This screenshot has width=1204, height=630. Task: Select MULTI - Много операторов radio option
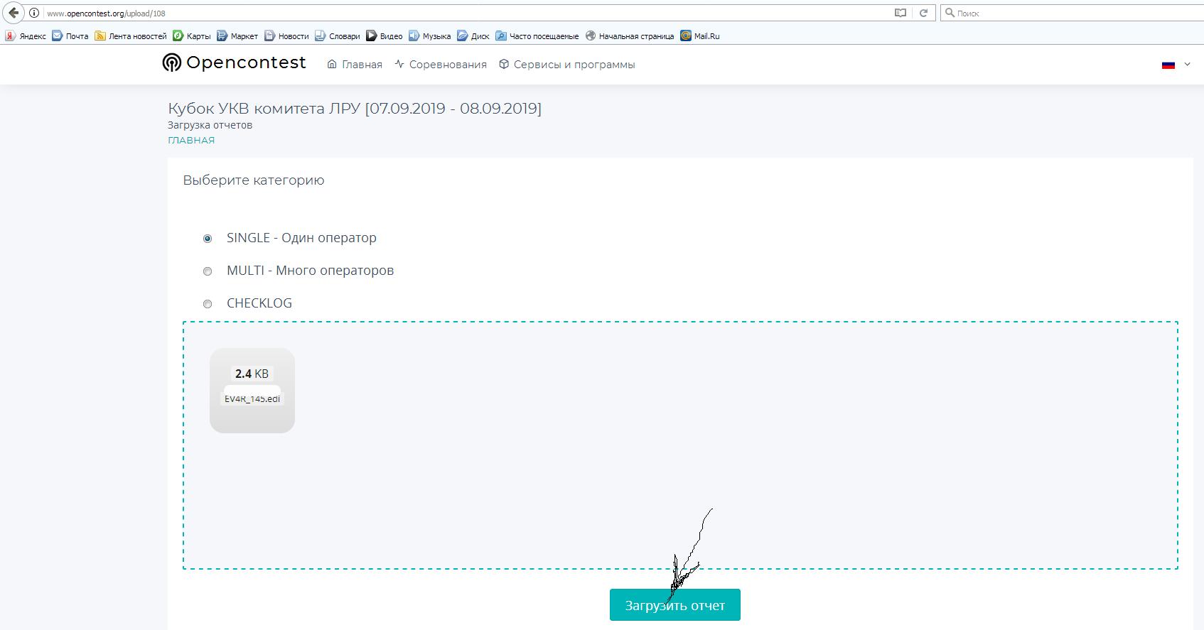[x=208, y=271]
